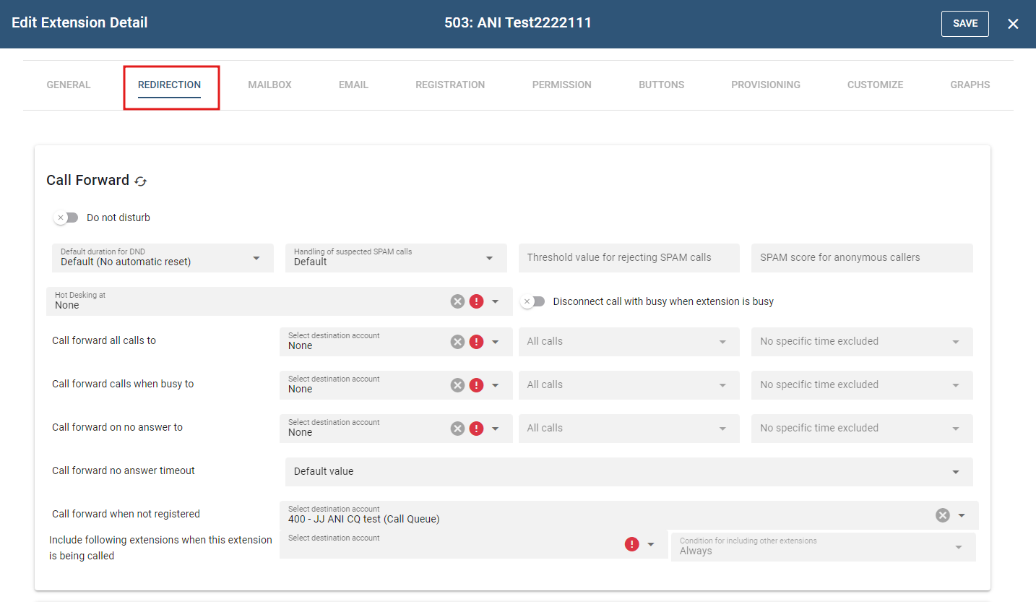The image size is (1036, 602).
Task: Enable the Do not disturb toggle
Action: (66, 218)
